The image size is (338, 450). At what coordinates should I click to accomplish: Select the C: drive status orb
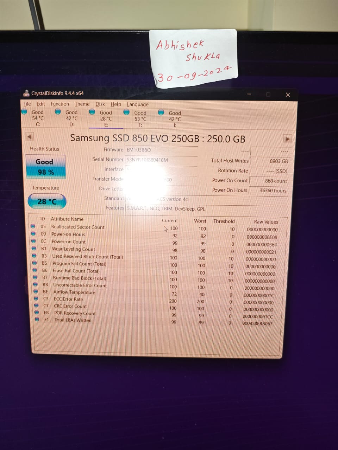coord(24,111)
